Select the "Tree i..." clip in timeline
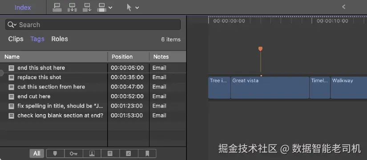The image size is (367, 160). pos(219,88)
